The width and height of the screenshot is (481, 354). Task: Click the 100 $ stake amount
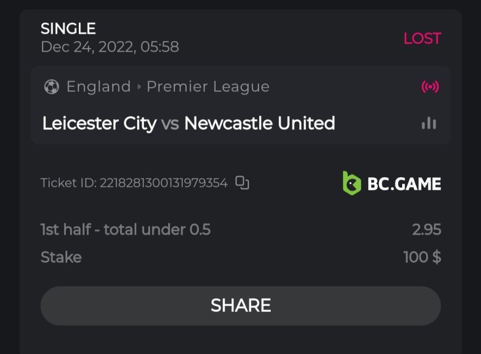click(422, 257)
